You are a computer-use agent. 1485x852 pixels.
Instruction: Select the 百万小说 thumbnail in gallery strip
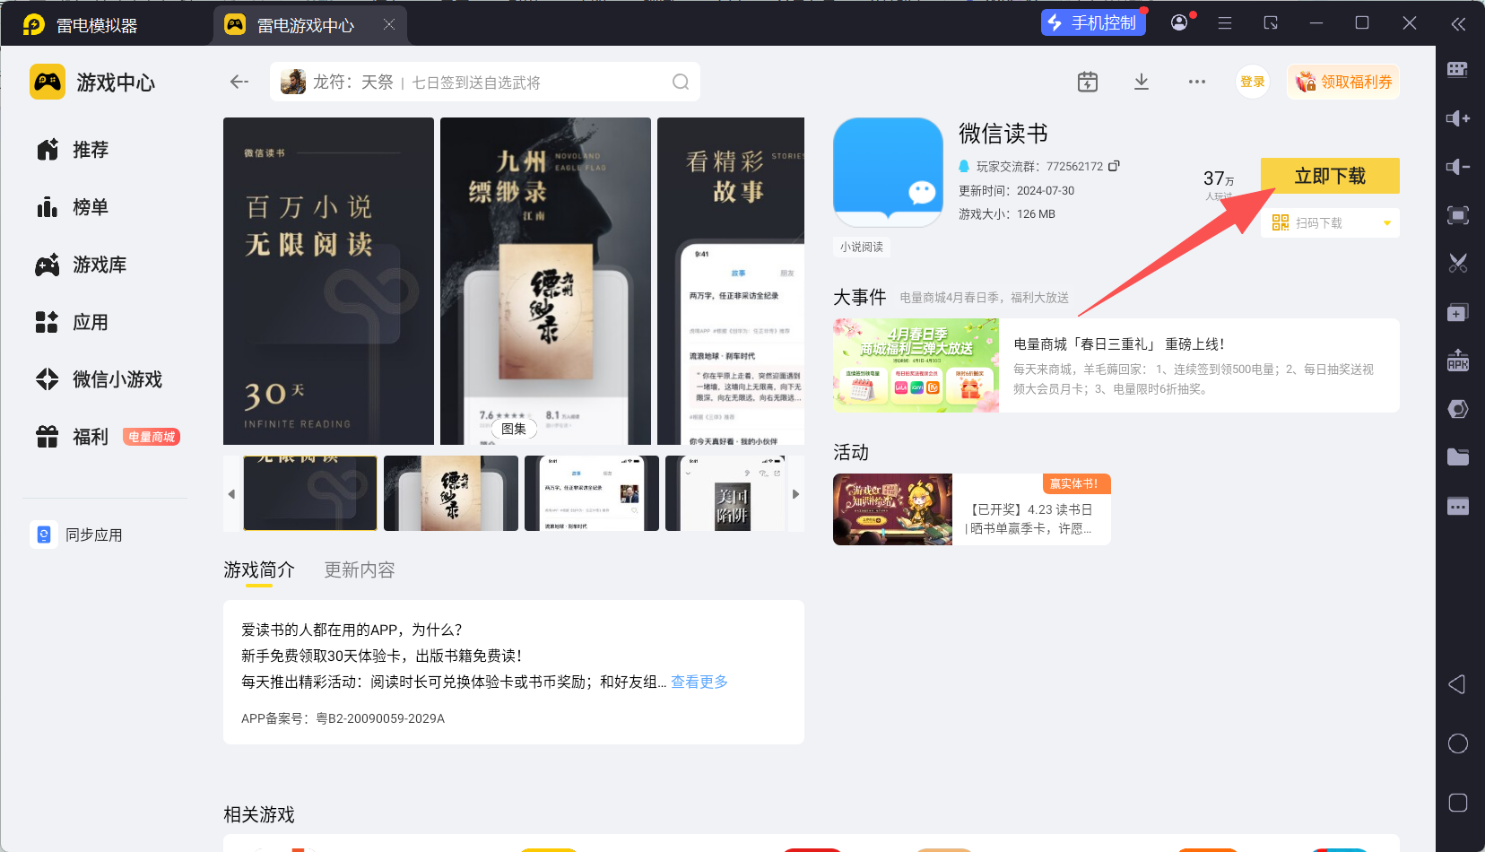pyautogui.click(x=310, y=493)
